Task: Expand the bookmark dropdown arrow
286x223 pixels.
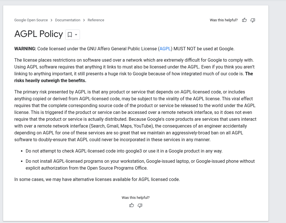Action: point(76,35)
